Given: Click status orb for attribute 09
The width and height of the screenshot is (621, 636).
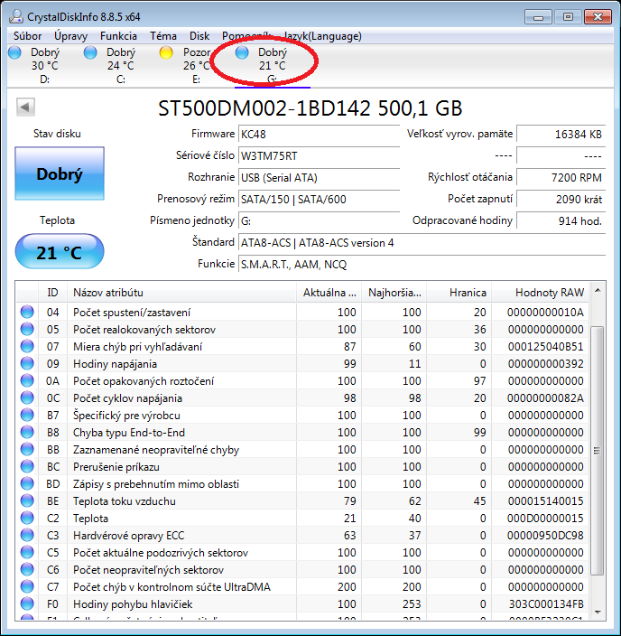Looking at the screenshot, I should pyautogui.click(x=27, y=363).
